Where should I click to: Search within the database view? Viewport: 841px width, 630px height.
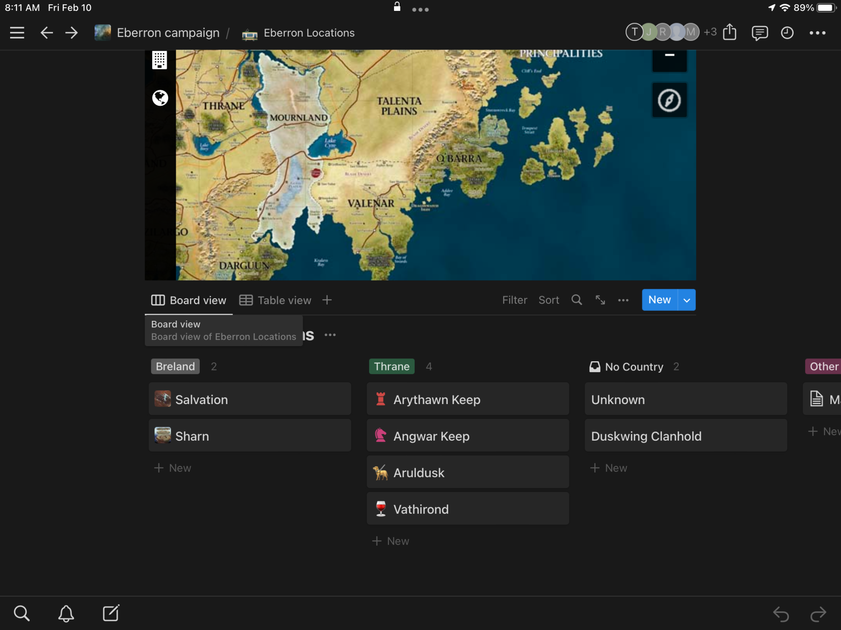577,300
